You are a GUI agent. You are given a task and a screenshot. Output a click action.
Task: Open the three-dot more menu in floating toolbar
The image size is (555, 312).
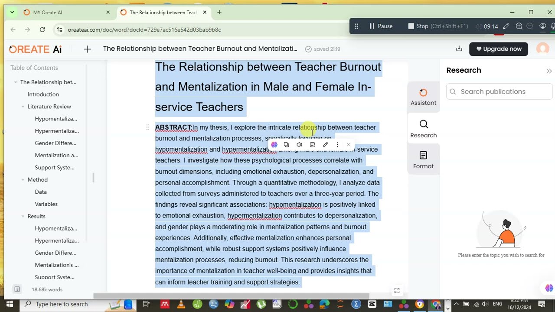click(337, 145)
